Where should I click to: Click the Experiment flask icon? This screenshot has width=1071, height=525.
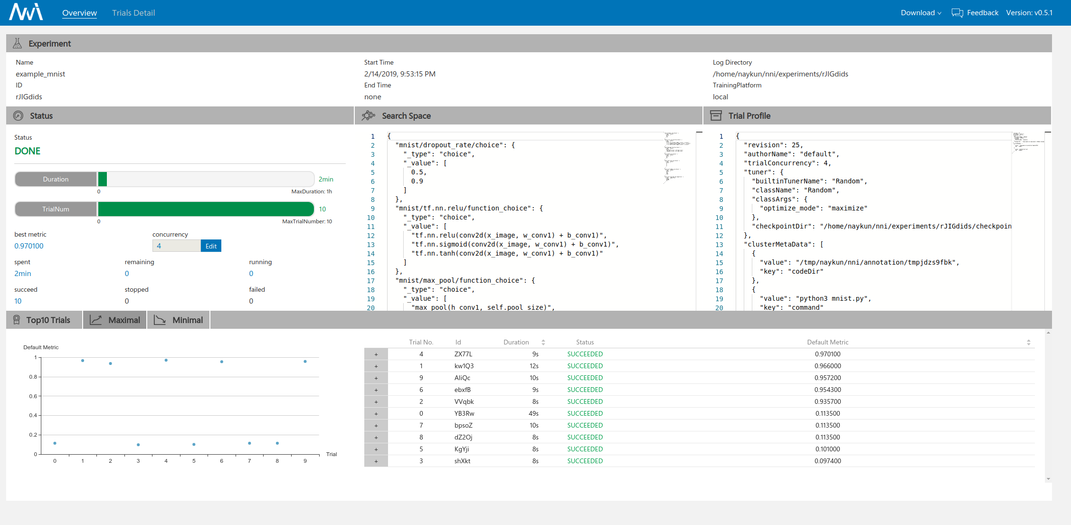click(18, 43)
